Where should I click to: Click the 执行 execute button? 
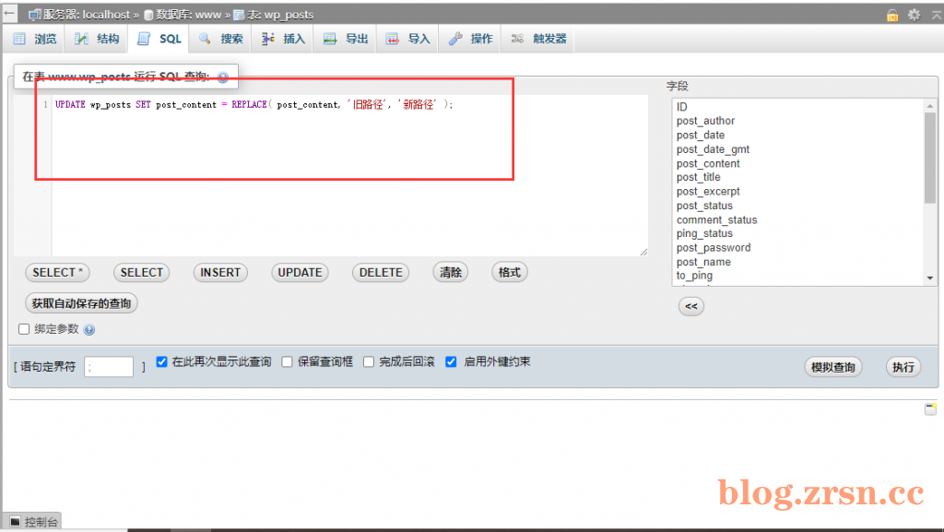point(903,367)
